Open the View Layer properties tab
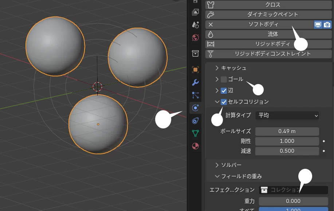The image size is (334, 211). click(x=195, y=12)
